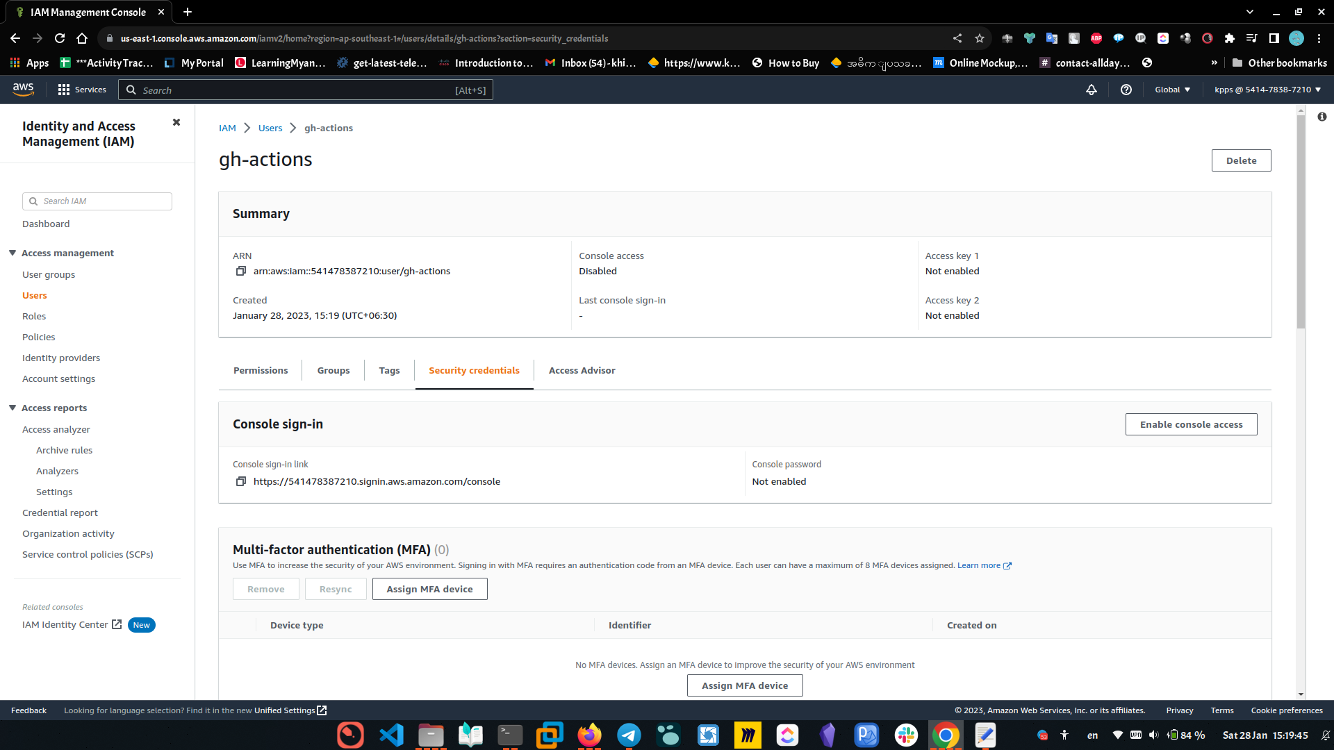1334x750 pixels.
Task: Open the file manager from the taskbar
Action: [x=431, y=735]
